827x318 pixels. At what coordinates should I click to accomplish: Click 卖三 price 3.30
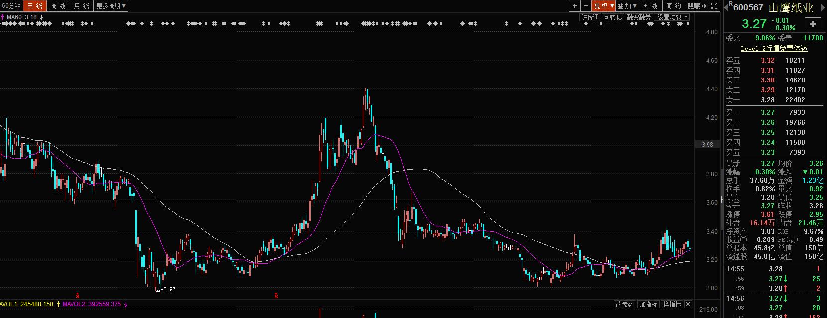(767, 80)
